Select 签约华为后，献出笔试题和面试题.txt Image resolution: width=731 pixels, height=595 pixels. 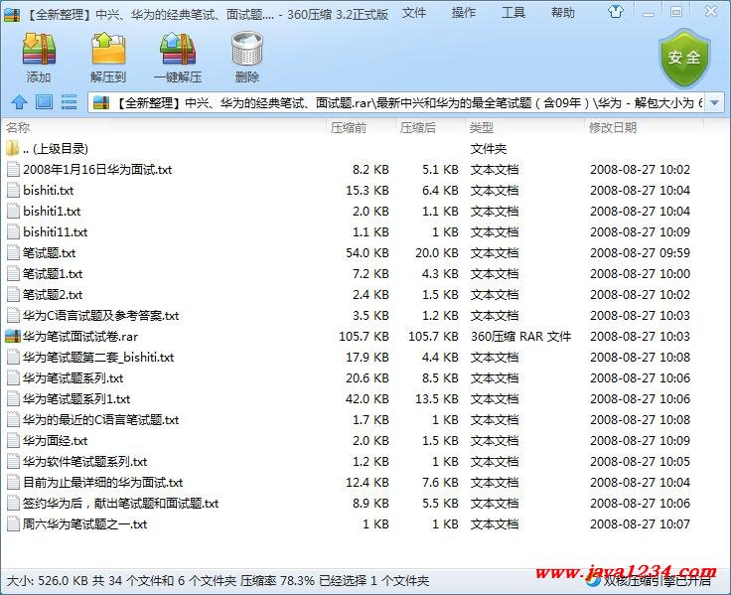point(121,504)
